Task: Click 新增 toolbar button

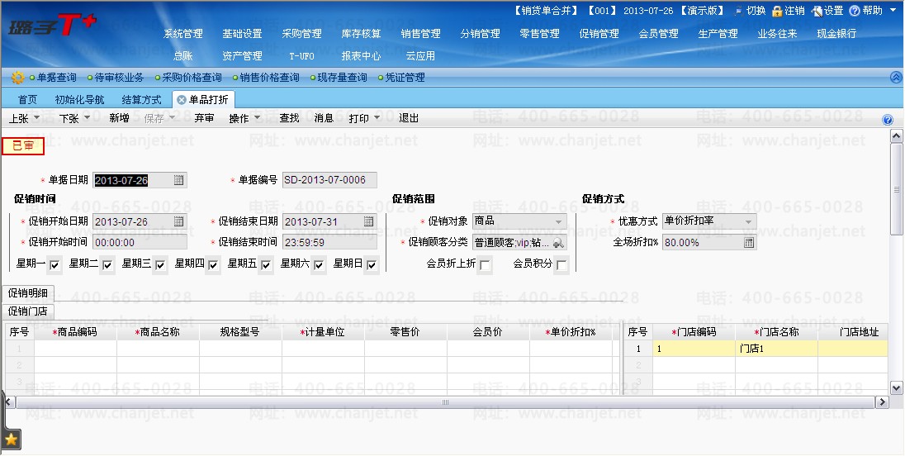Action: click(x=120, y=118)
